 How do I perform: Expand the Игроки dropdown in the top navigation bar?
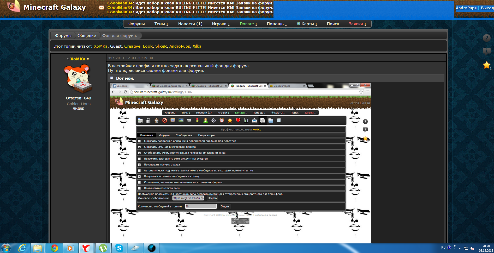click(x=221, y=24)
